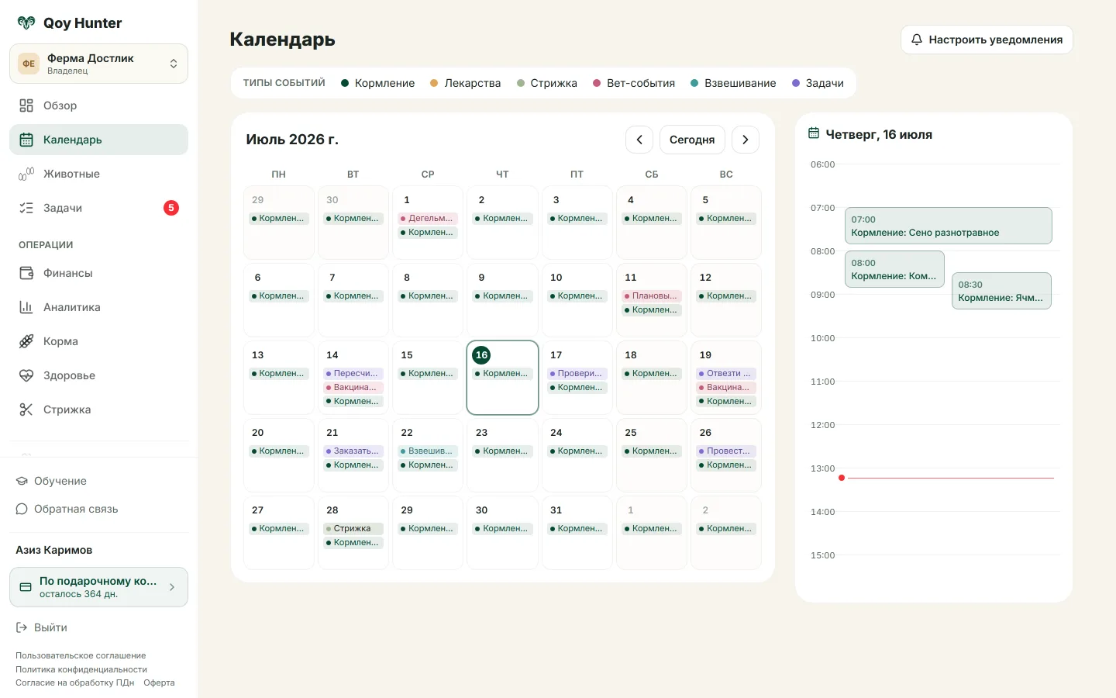This screenshot has height=698, width=1116.
Task: Open Корма wheat icon
Action: [x=26, y=341]
